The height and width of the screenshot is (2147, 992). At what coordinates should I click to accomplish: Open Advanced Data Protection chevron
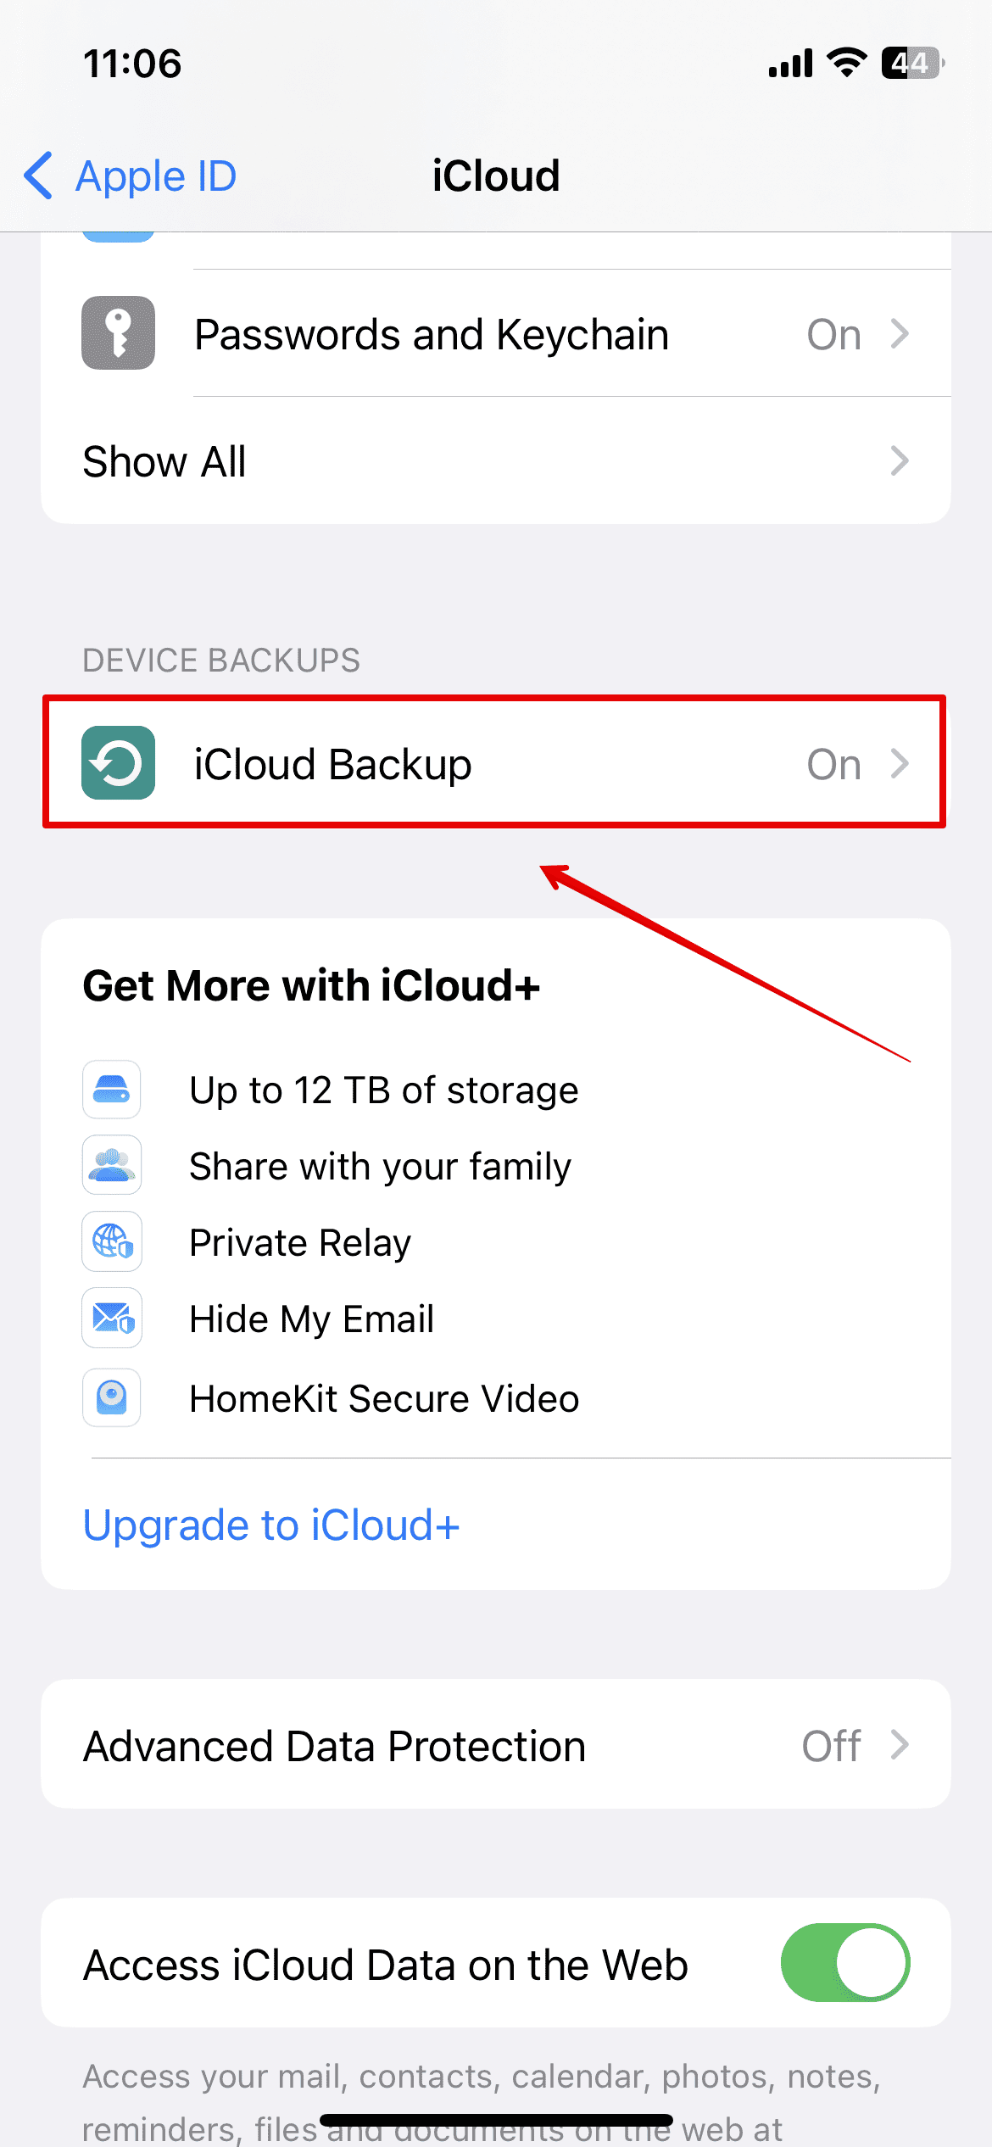point(900,1745)
